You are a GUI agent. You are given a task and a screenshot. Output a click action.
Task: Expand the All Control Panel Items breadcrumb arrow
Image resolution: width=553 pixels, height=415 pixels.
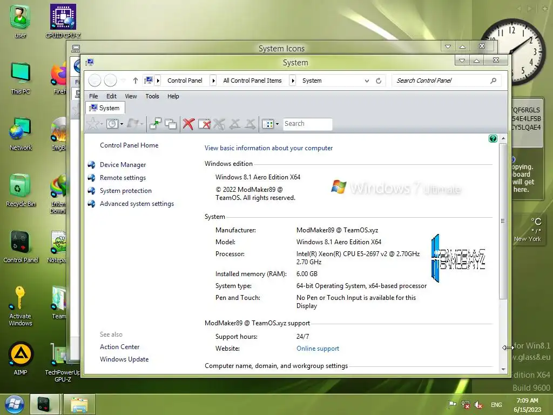293,81
